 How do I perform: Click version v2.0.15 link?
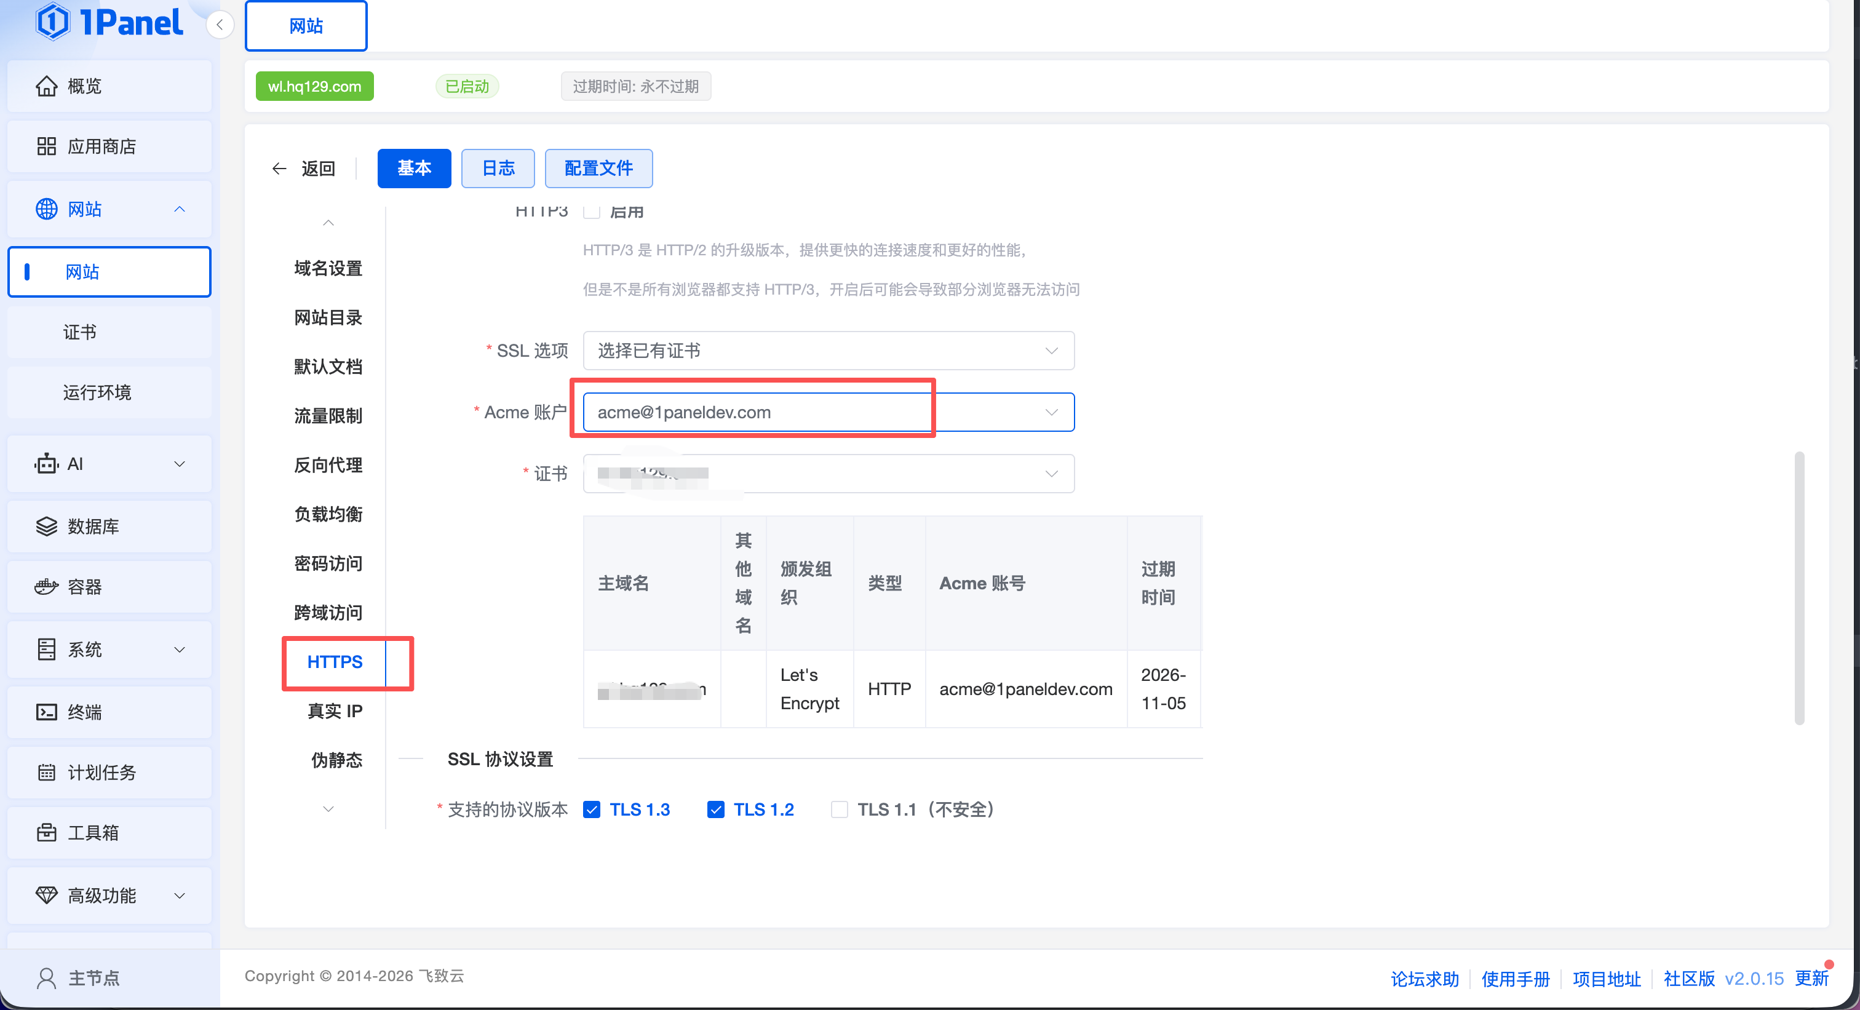tap(1754, 979)
